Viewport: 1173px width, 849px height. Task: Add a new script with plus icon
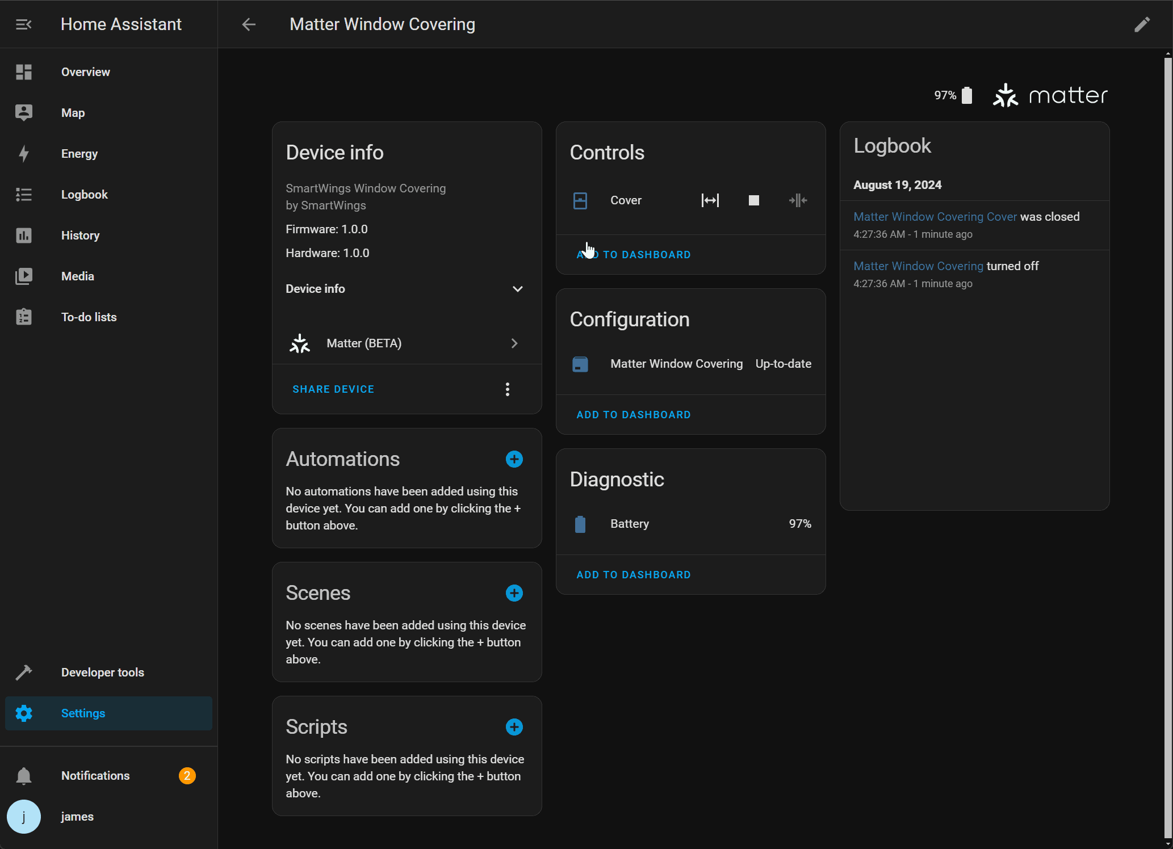(514, 727)
